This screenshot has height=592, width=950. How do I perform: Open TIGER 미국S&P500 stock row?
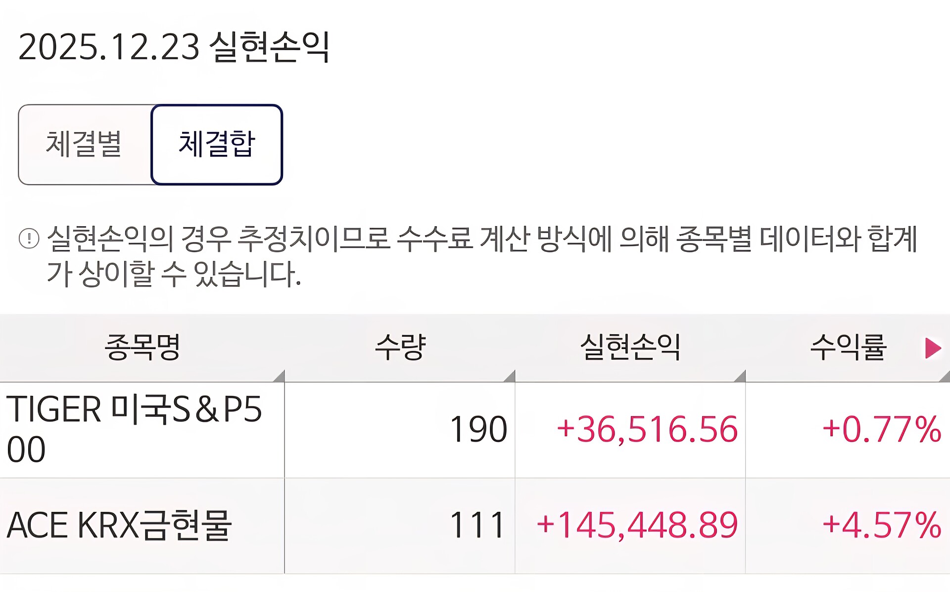pyautogui.click(x=475, y=430)
